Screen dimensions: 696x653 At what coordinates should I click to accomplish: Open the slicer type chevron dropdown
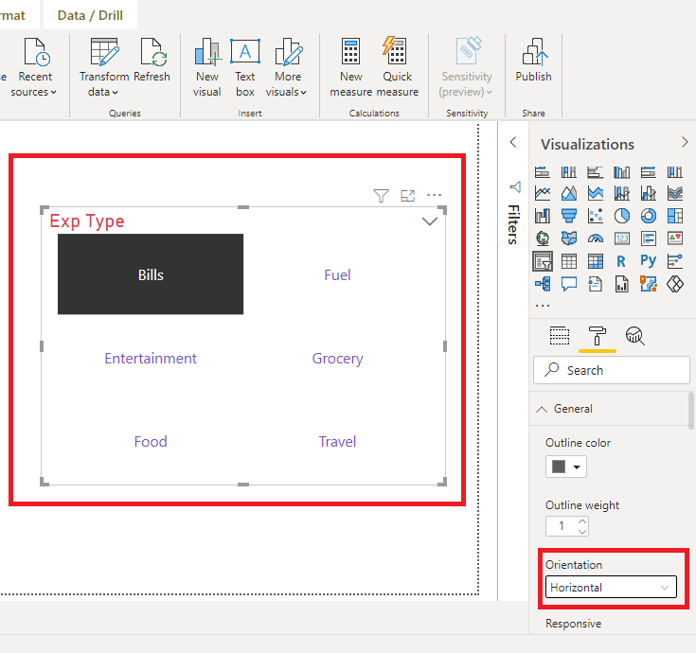429,221
